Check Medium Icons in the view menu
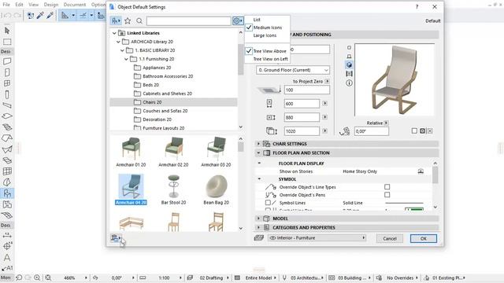 click(x=268, y=28)
